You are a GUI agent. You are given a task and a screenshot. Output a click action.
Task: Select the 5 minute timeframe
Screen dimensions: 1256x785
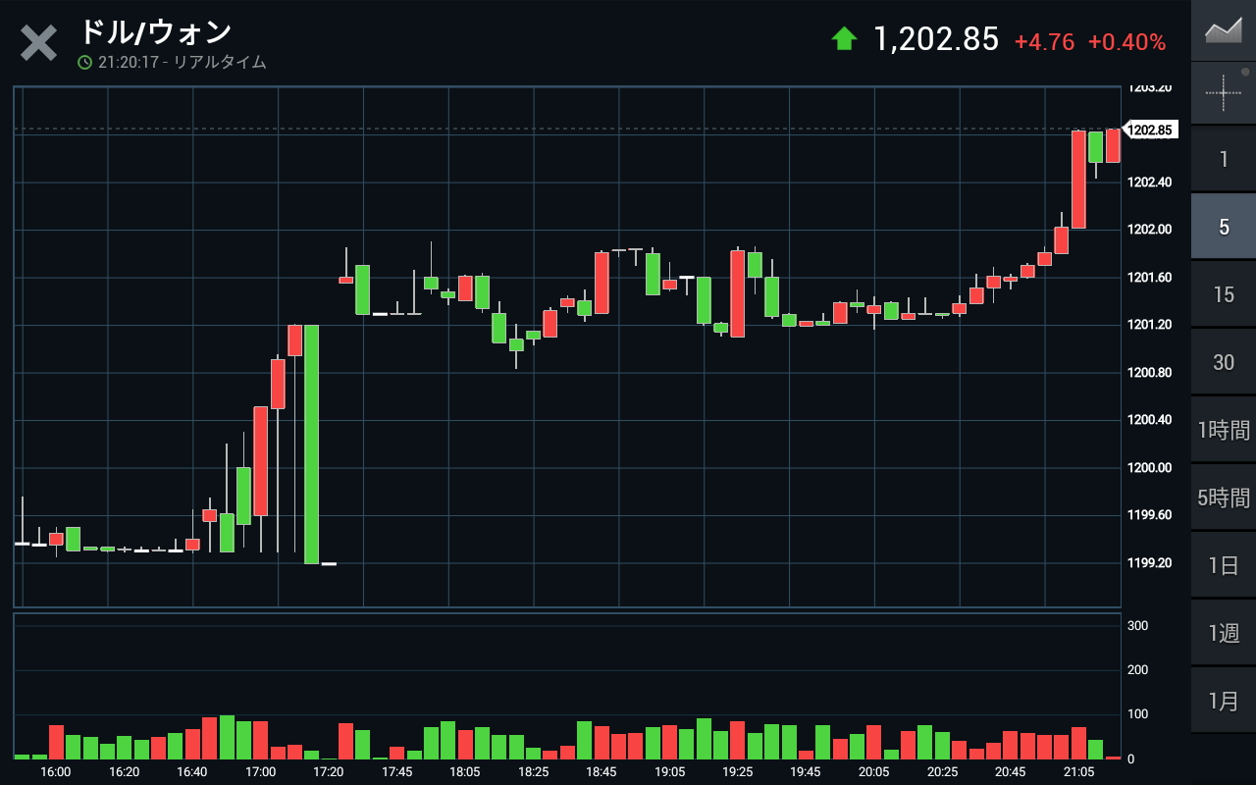pyautogui.click(x=1223, y=227)
